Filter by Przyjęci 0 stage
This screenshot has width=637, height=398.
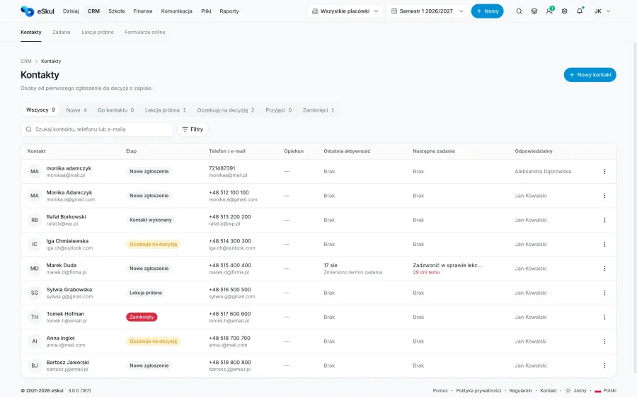click(x=279, y=110)
